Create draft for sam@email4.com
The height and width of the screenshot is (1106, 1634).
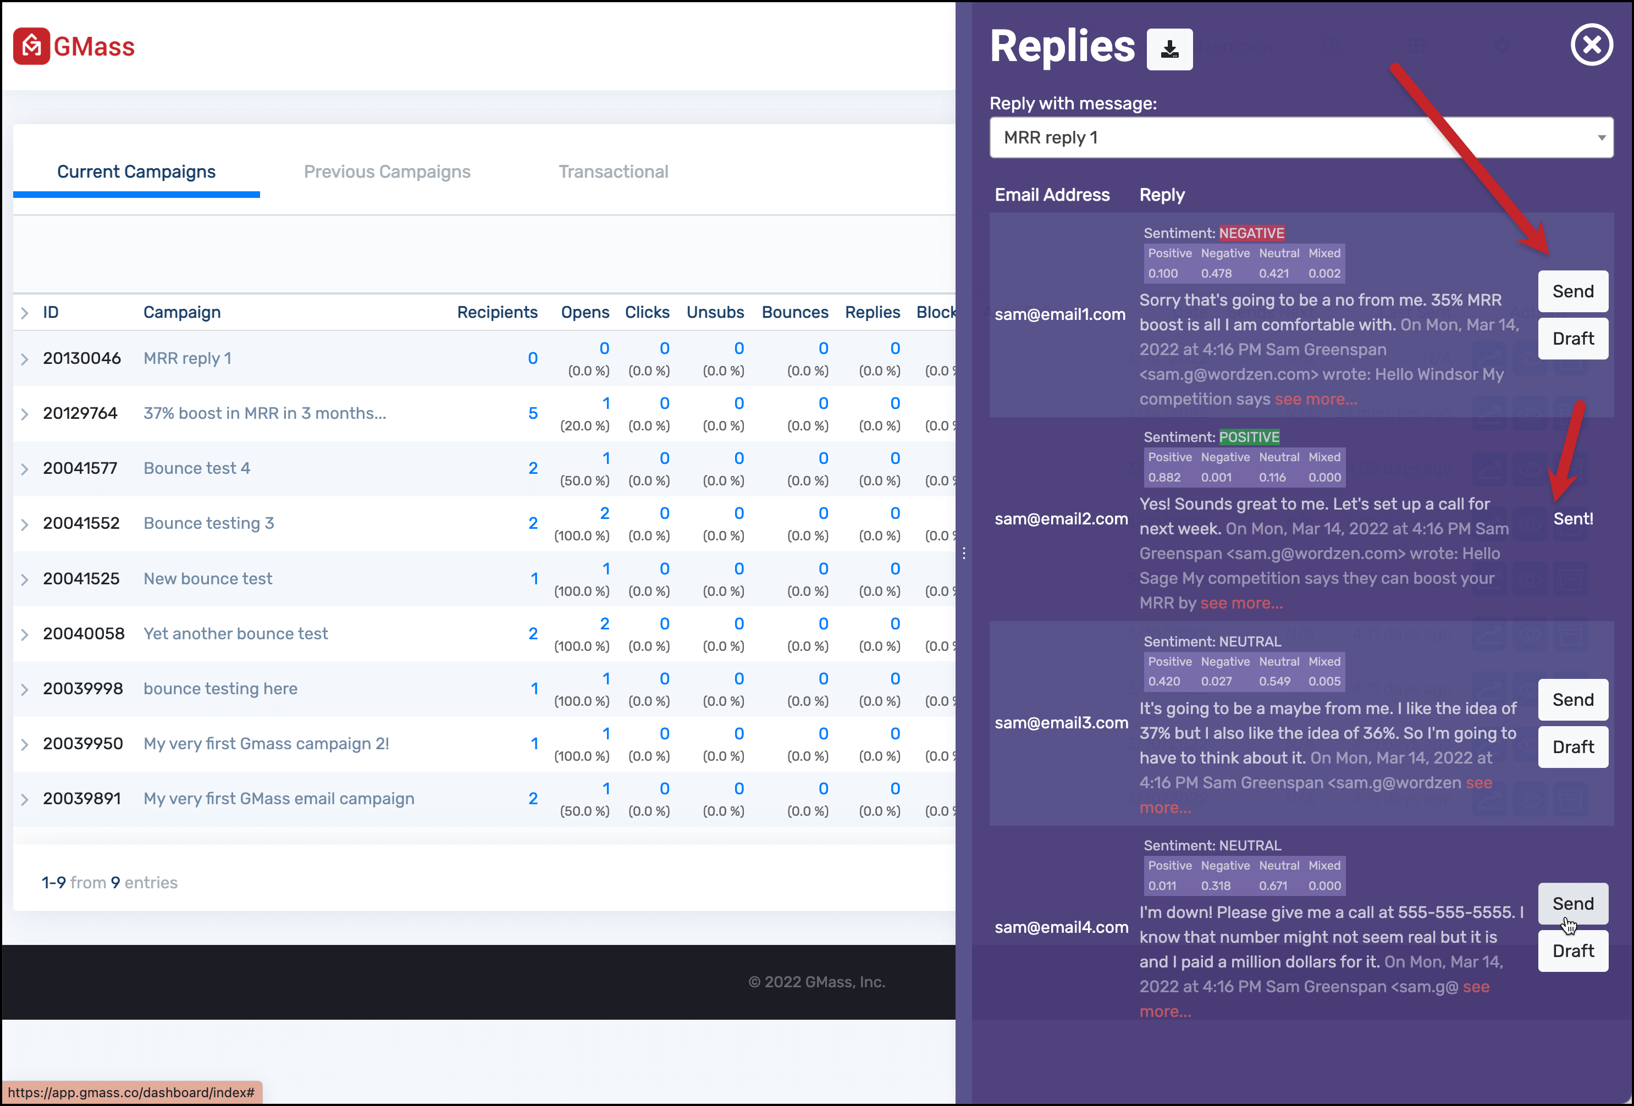click(x=1573, y=952)
